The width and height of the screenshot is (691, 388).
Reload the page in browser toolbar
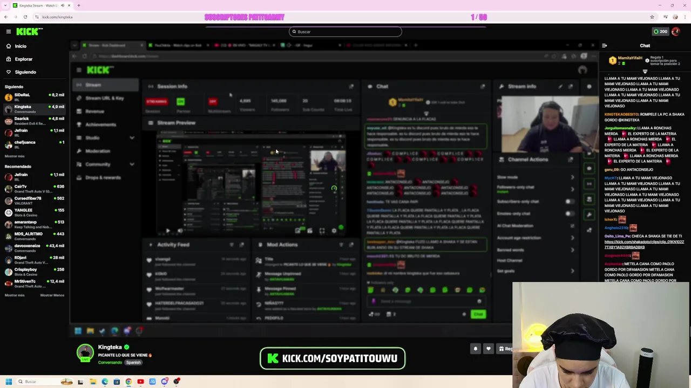pos(25,17)
